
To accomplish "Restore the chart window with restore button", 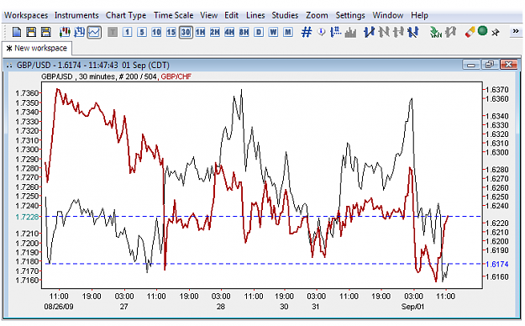I will coord(490,65).
